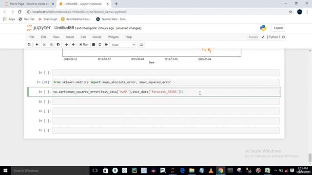Click the first empty cell below np.sqrt cell

coord(166,102)
